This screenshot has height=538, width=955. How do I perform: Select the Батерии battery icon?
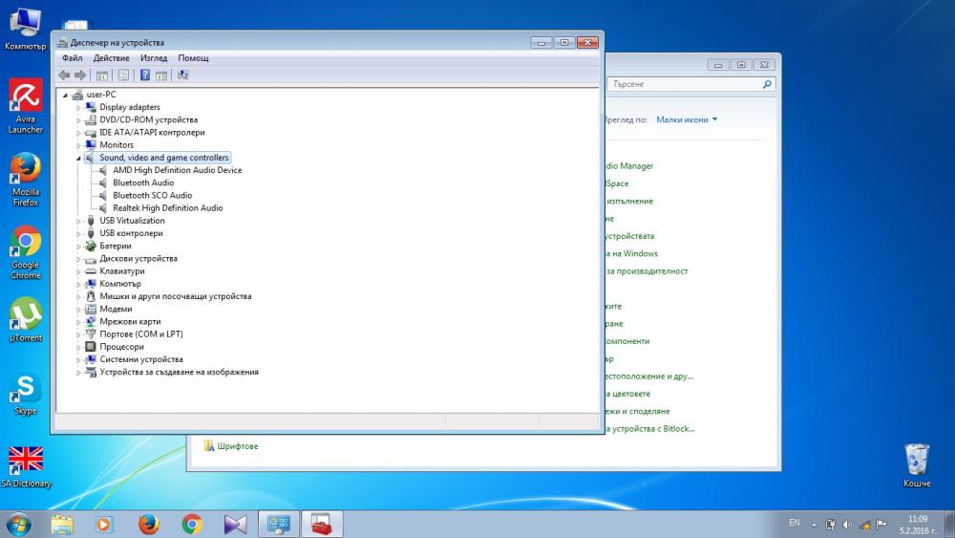click(x=91, y=247)
